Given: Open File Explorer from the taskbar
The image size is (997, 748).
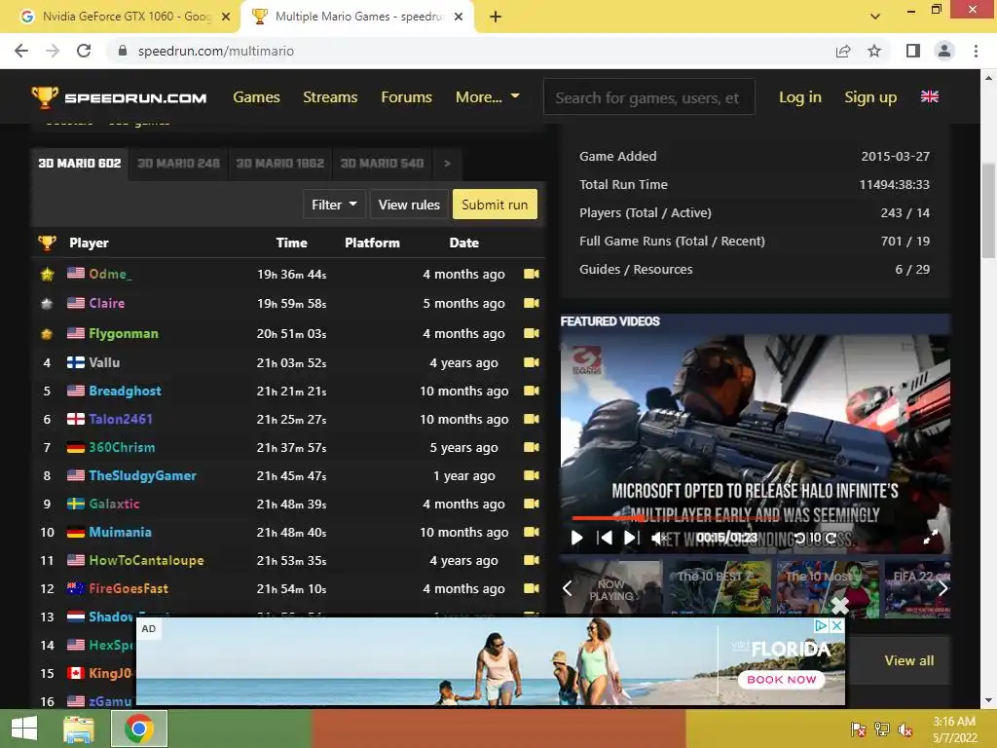Looking at the screenshot, I should pos(79,729).
